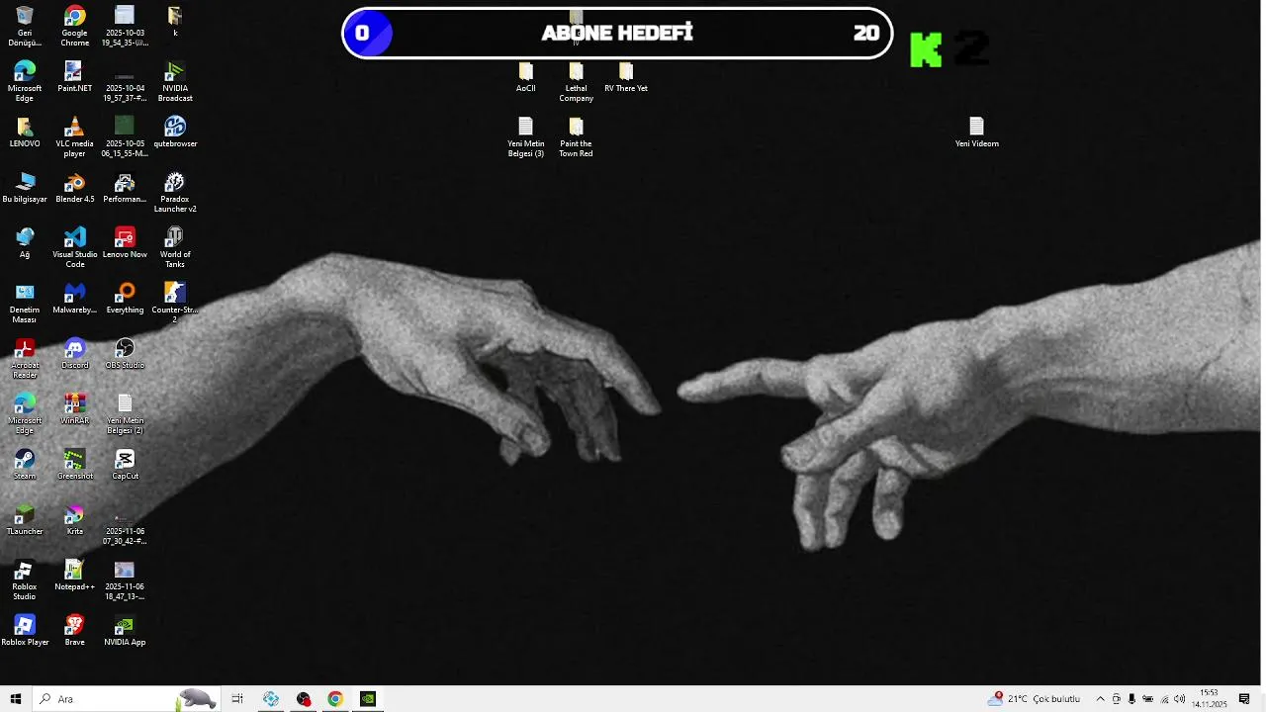The image size is (1266, 712).
Task: Open Task View from the taskbar
Action: (237, 699)
